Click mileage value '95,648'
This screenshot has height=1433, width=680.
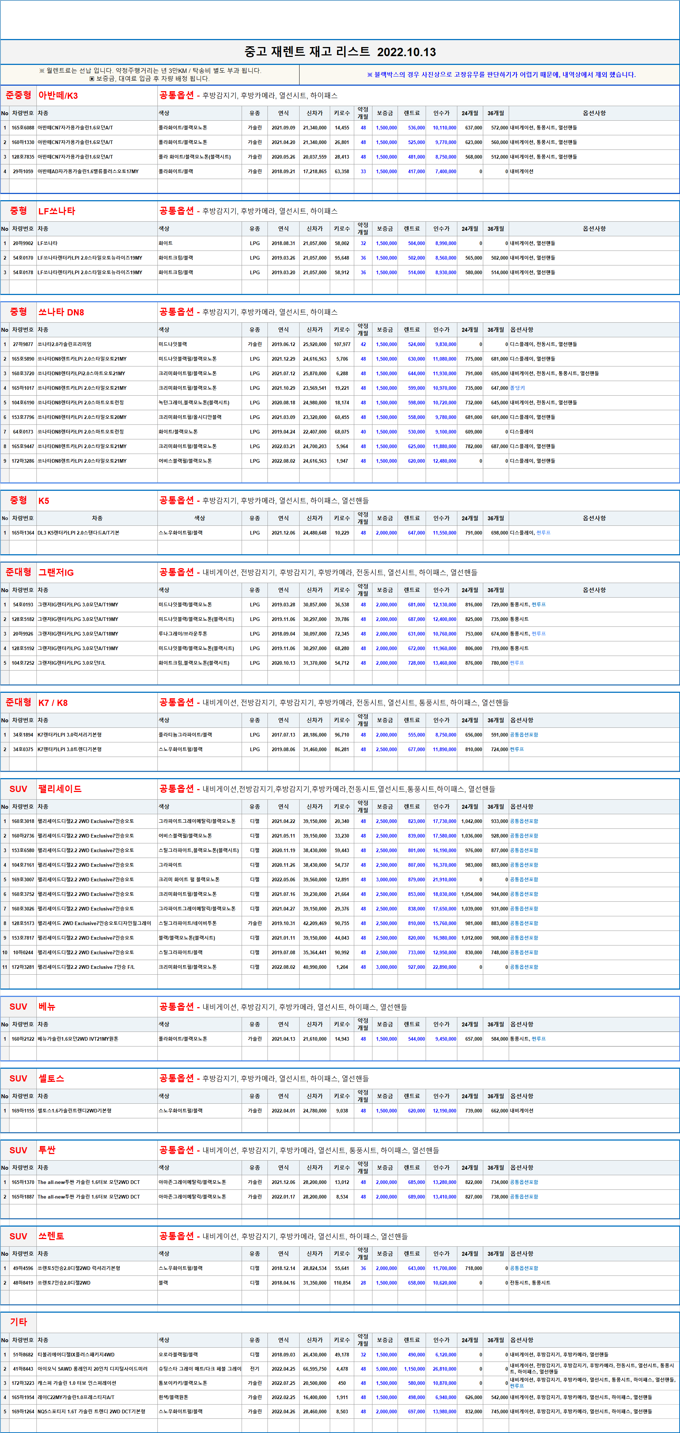[342, 257]
